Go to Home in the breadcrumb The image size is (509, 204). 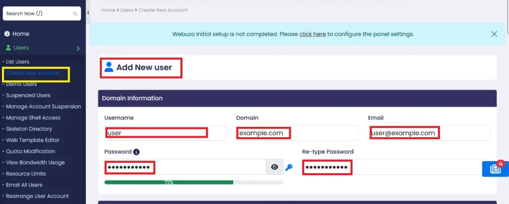point(108,10)
